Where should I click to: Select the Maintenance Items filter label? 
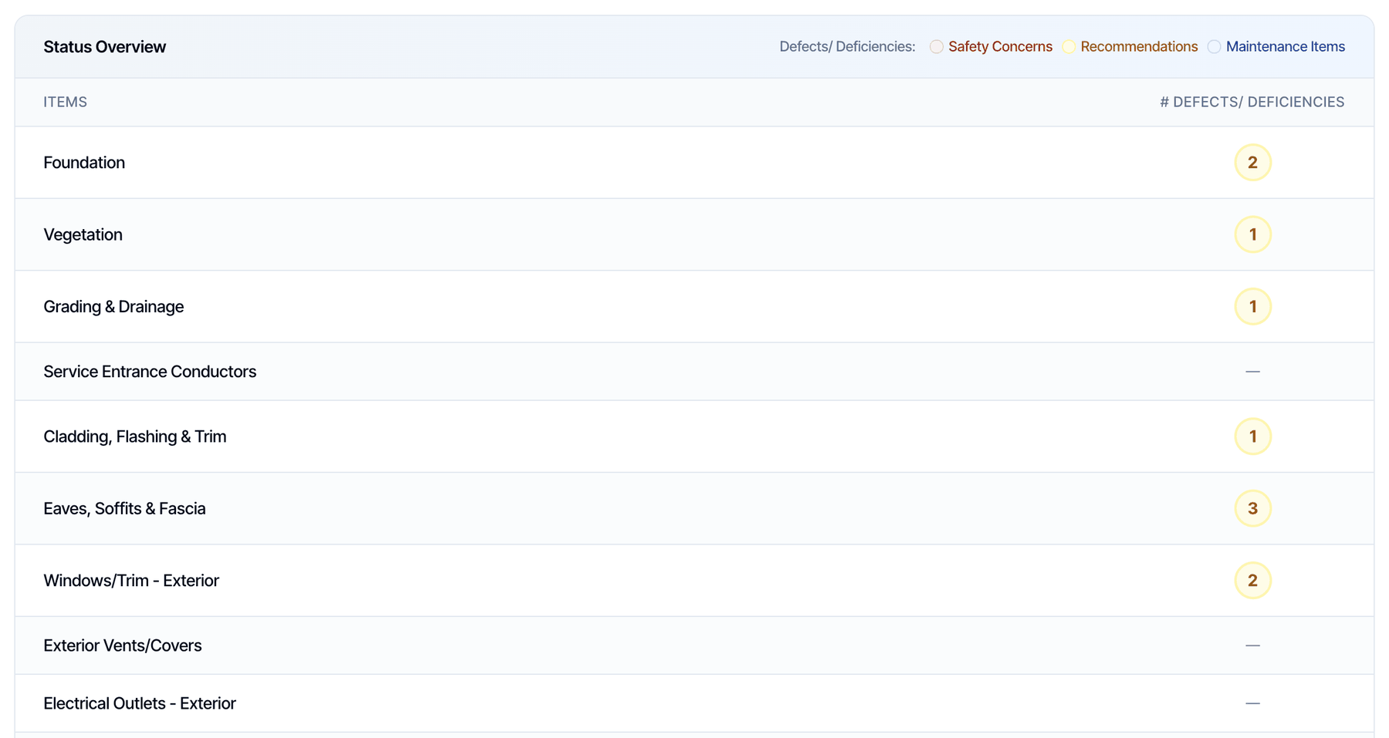pyautogui.click(x=1286, y=47)
